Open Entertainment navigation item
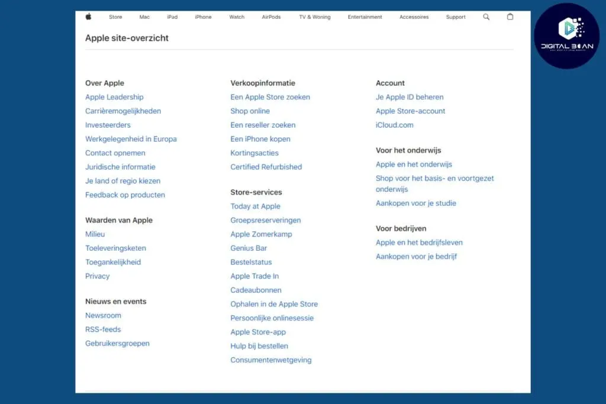The width and height of the screenshot is (606, 404). [x=365, y=17]
